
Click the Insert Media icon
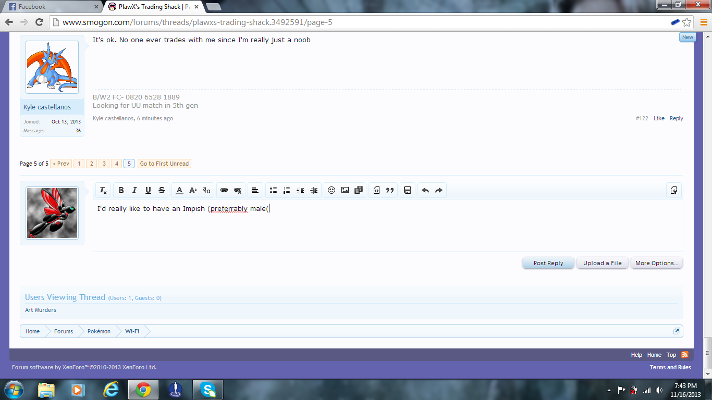click(359, 191)
